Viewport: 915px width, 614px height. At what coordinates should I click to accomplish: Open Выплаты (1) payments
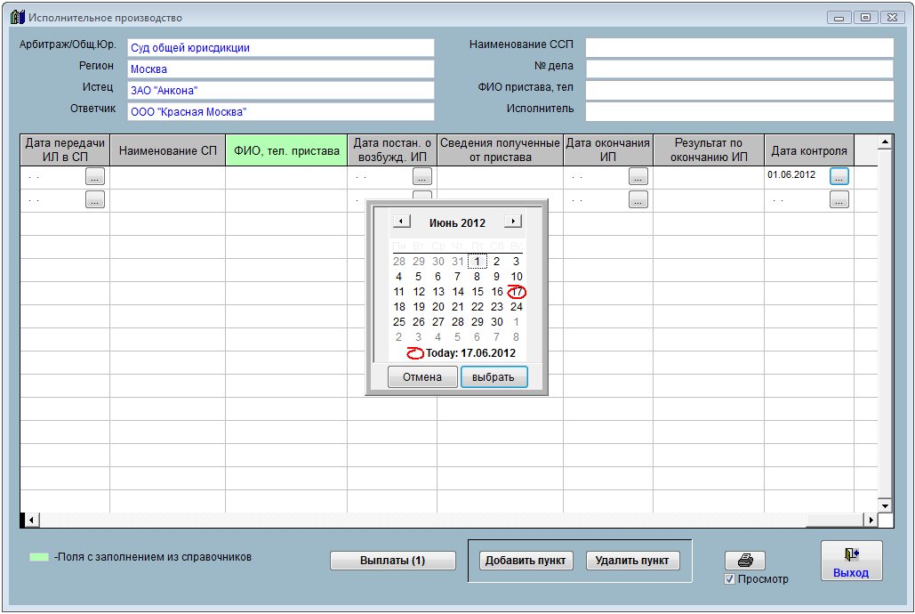(x=393, y=561)
